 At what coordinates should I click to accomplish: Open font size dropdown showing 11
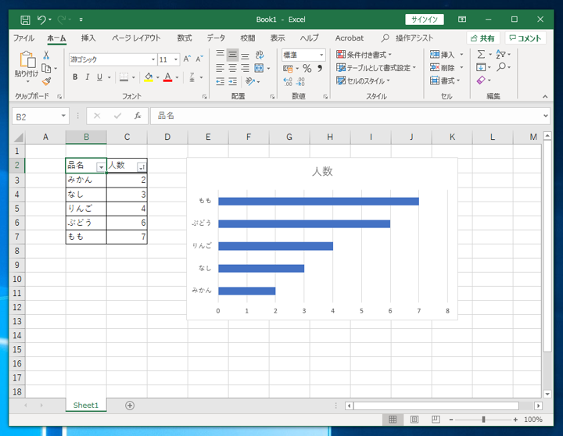tap(176, 59)
